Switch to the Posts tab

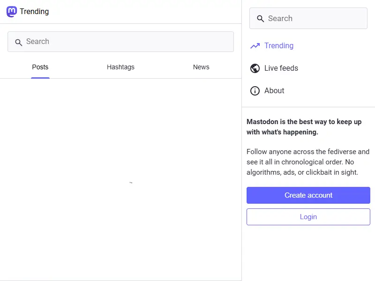[x=40, y=67]
